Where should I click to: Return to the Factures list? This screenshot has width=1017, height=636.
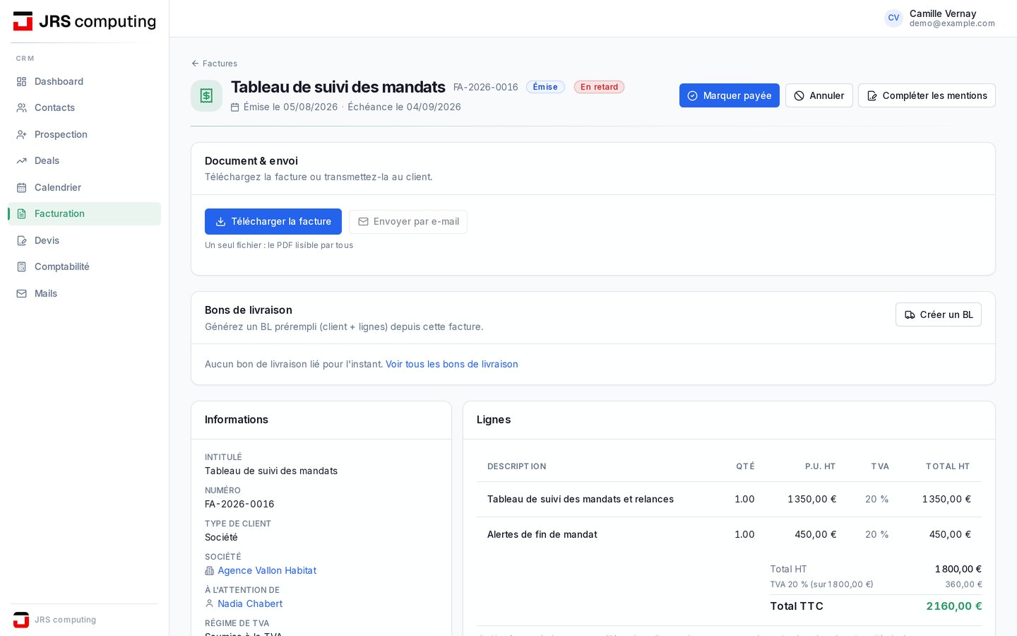[x=215, y=64]
